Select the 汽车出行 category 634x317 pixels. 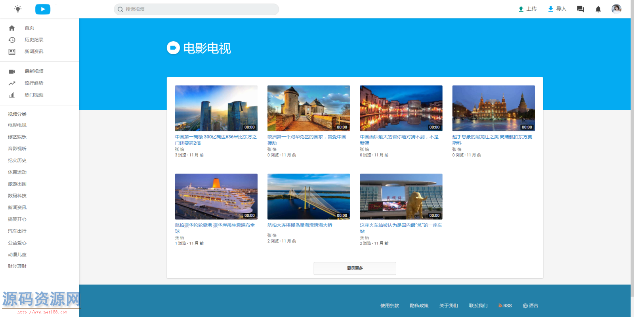pyautogui.click(x=17, y=231)
